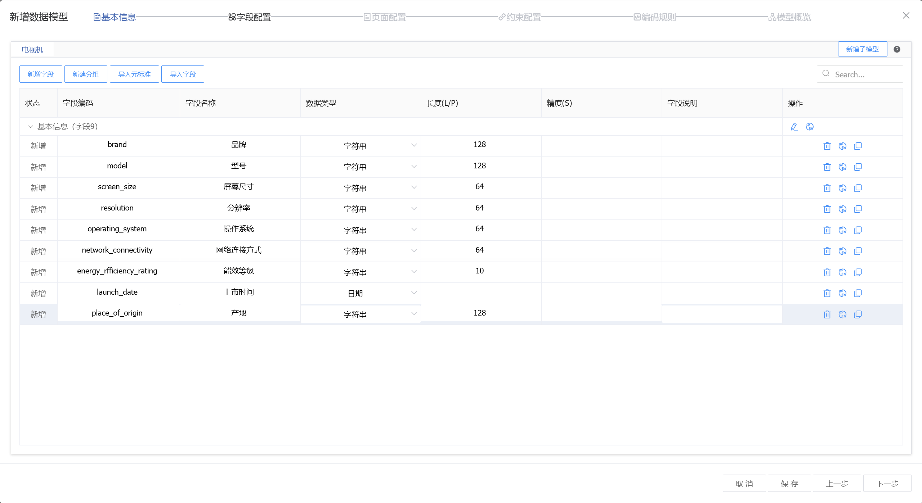Viewport: 922px width, 503px height.
Task: Click 下一步 button
Action: click(887, 484)
